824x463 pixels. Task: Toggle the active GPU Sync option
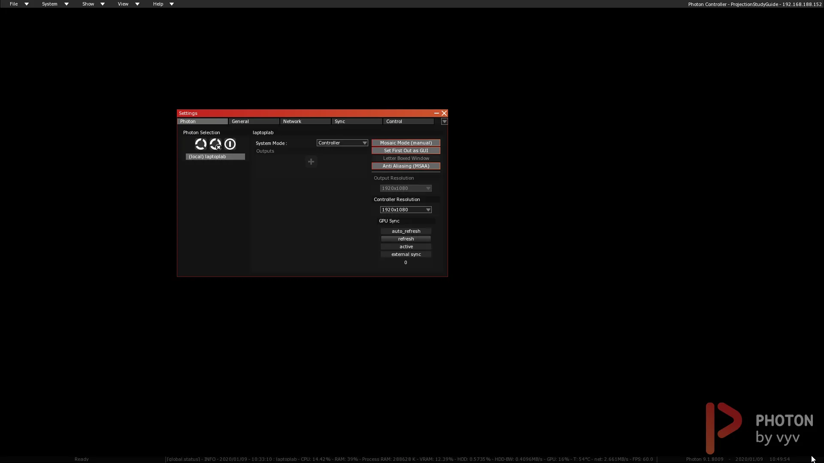click(x=406, y=247)
